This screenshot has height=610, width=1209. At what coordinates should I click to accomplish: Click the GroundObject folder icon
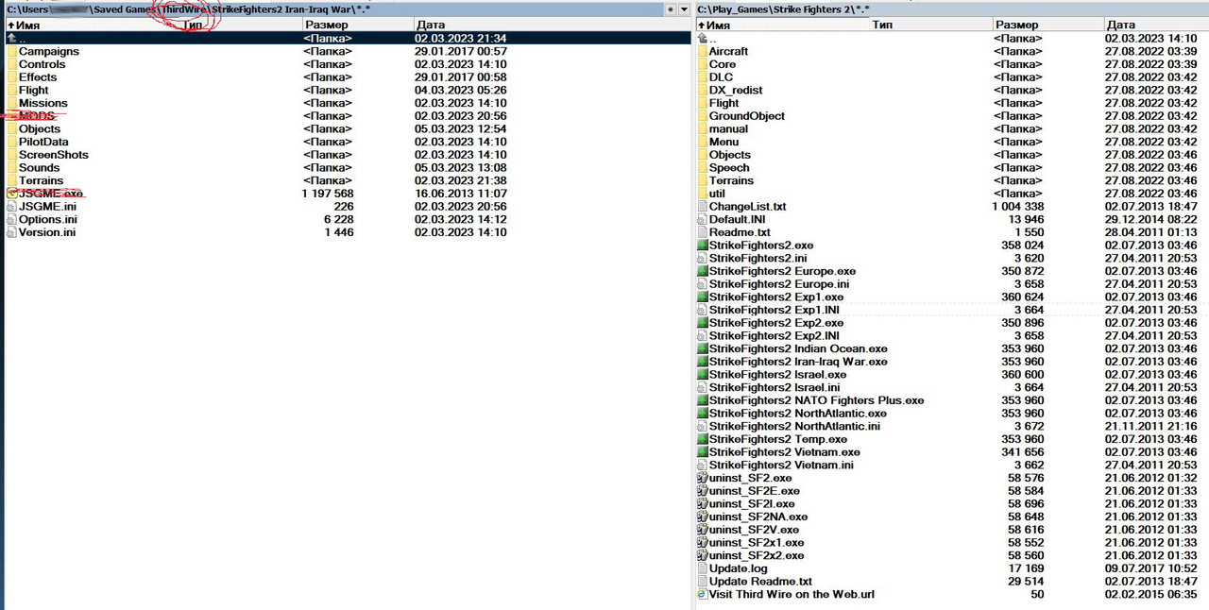click(702, 116)
